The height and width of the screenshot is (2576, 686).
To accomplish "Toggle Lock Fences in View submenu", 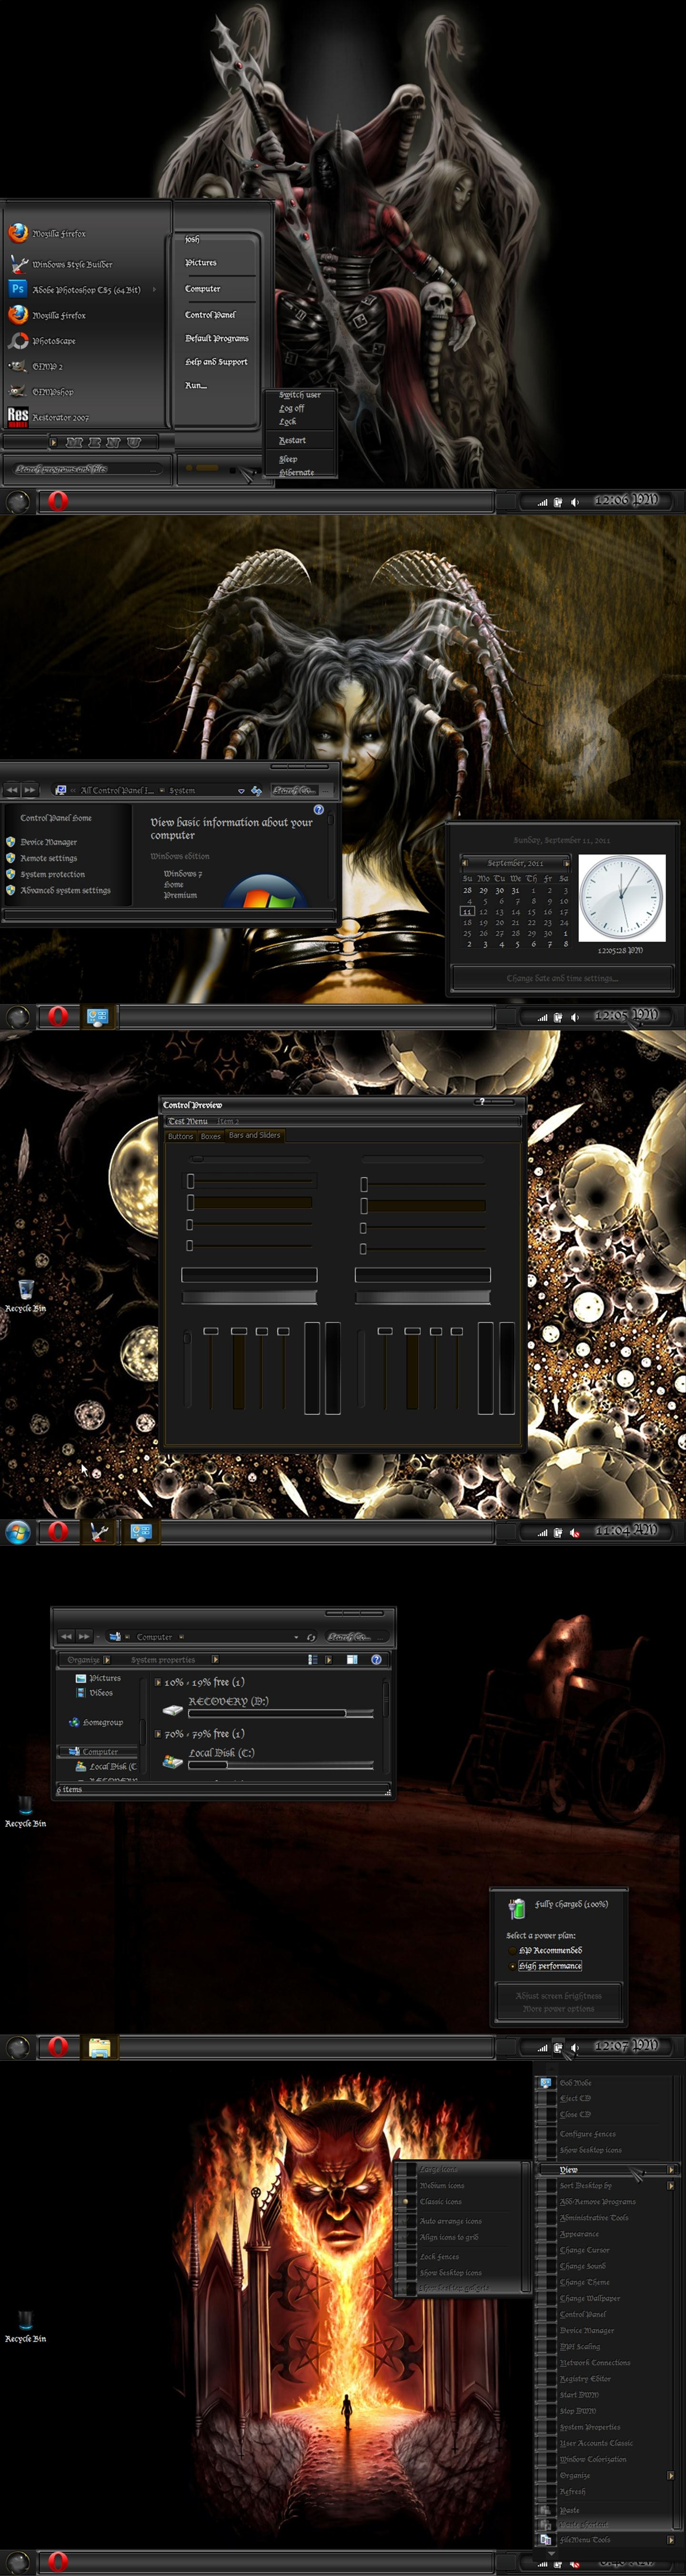I will (x=439, y=2256).
